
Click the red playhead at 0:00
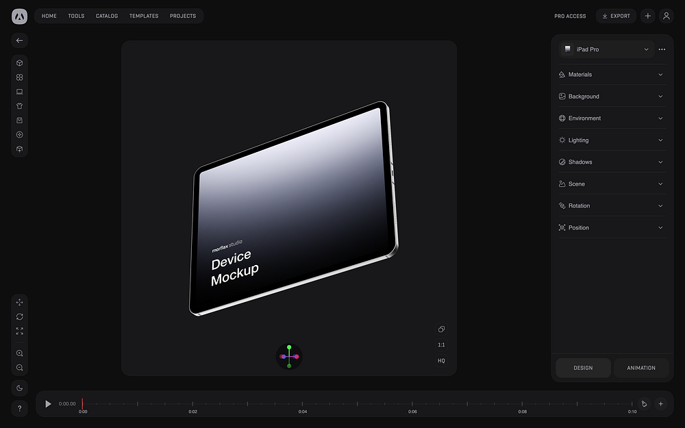click(x=82, y=404)
